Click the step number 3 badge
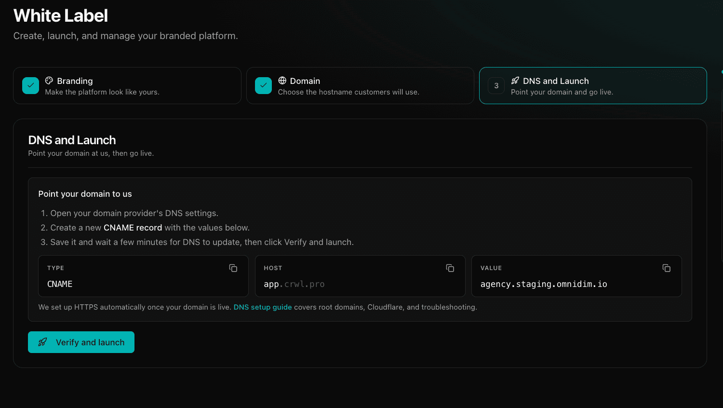This screenshot has height=408, width=723. [x=496, y=86]
